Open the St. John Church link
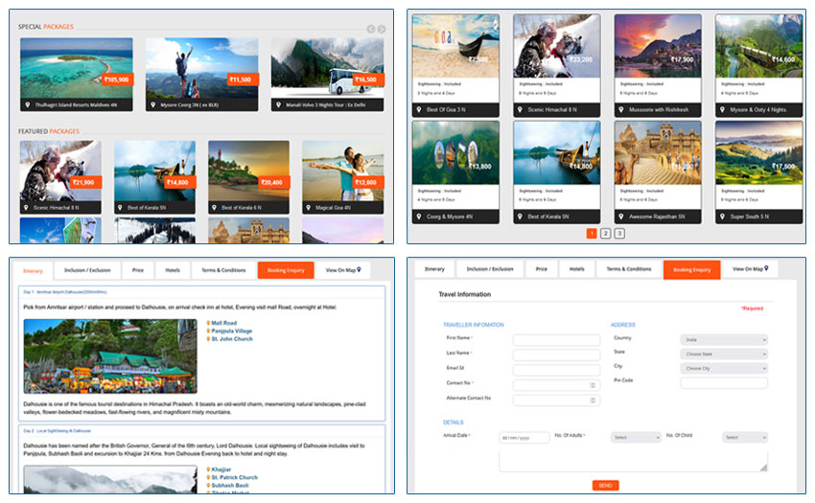 232,339
